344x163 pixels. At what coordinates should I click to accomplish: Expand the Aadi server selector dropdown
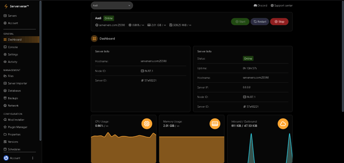coord(112,6)
